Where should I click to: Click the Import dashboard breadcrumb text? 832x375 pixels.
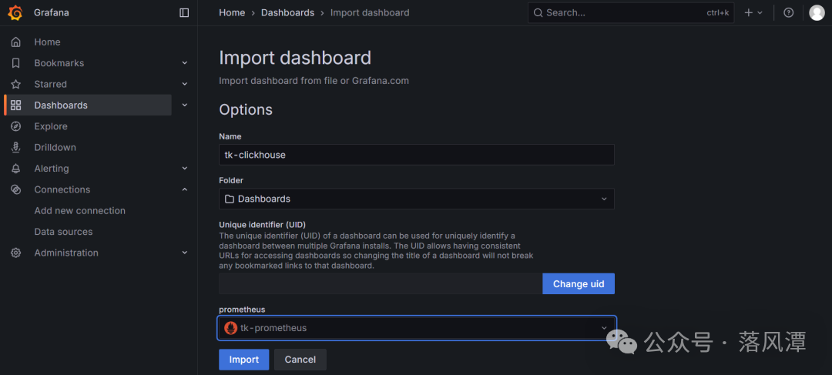(x=370, y=13)
